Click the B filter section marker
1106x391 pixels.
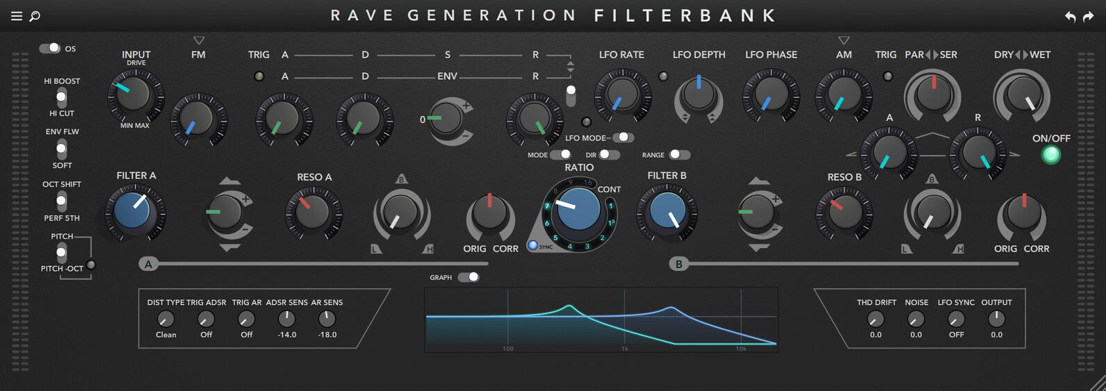679,264
